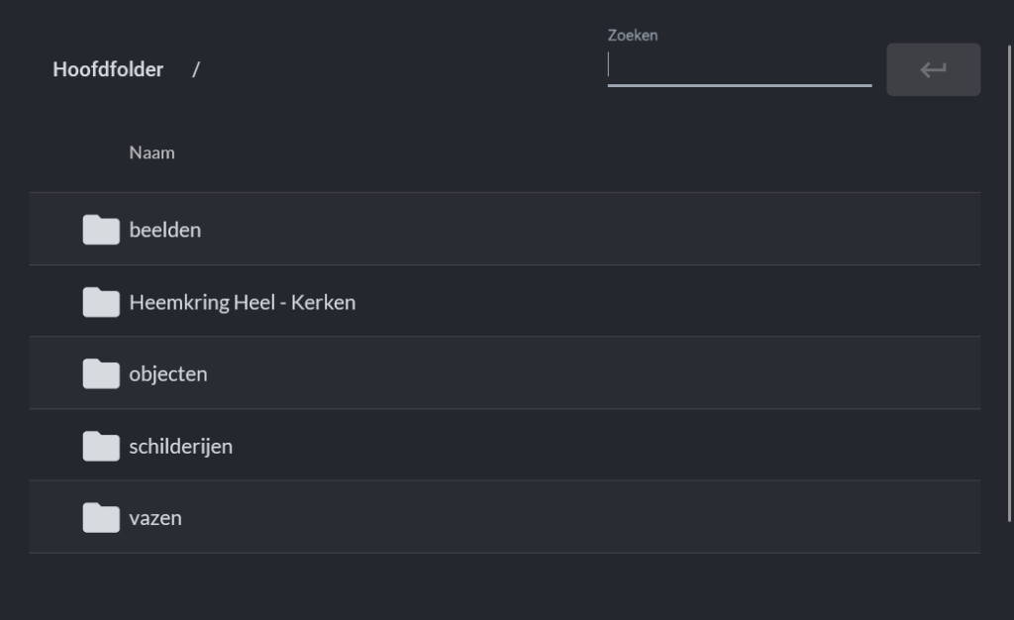The image size is (1014, 620).
Task: Click the slash breadcrumb separator
Action: point(196,69)
